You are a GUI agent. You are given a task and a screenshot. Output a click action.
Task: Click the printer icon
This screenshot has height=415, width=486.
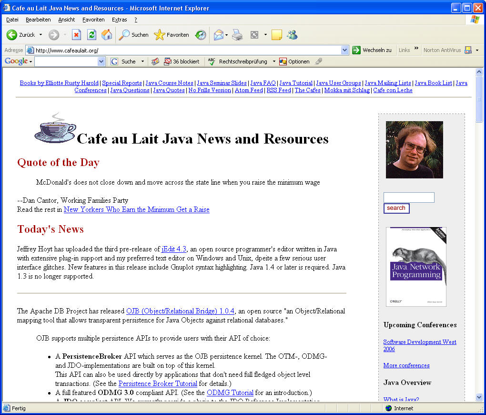click(x=237, y=35)
